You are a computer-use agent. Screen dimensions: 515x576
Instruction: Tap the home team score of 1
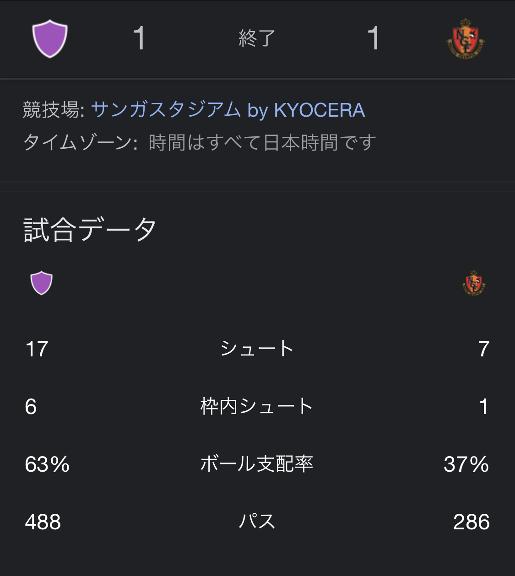(139, 38)
